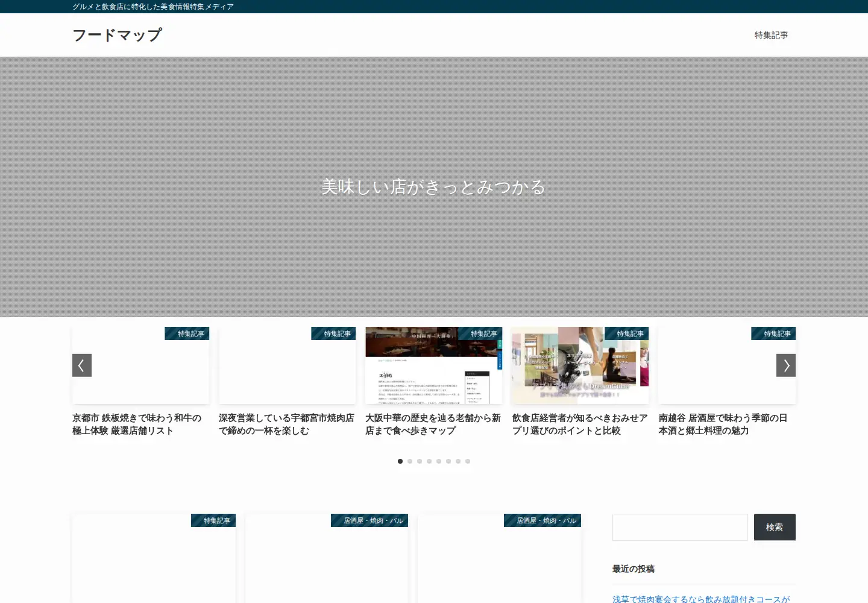Select the third carousel pagination dot

coord(420,461)
